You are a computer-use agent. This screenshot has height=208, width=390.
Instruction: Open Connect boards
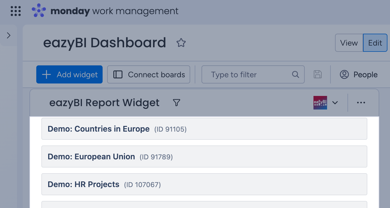[149, 74]
